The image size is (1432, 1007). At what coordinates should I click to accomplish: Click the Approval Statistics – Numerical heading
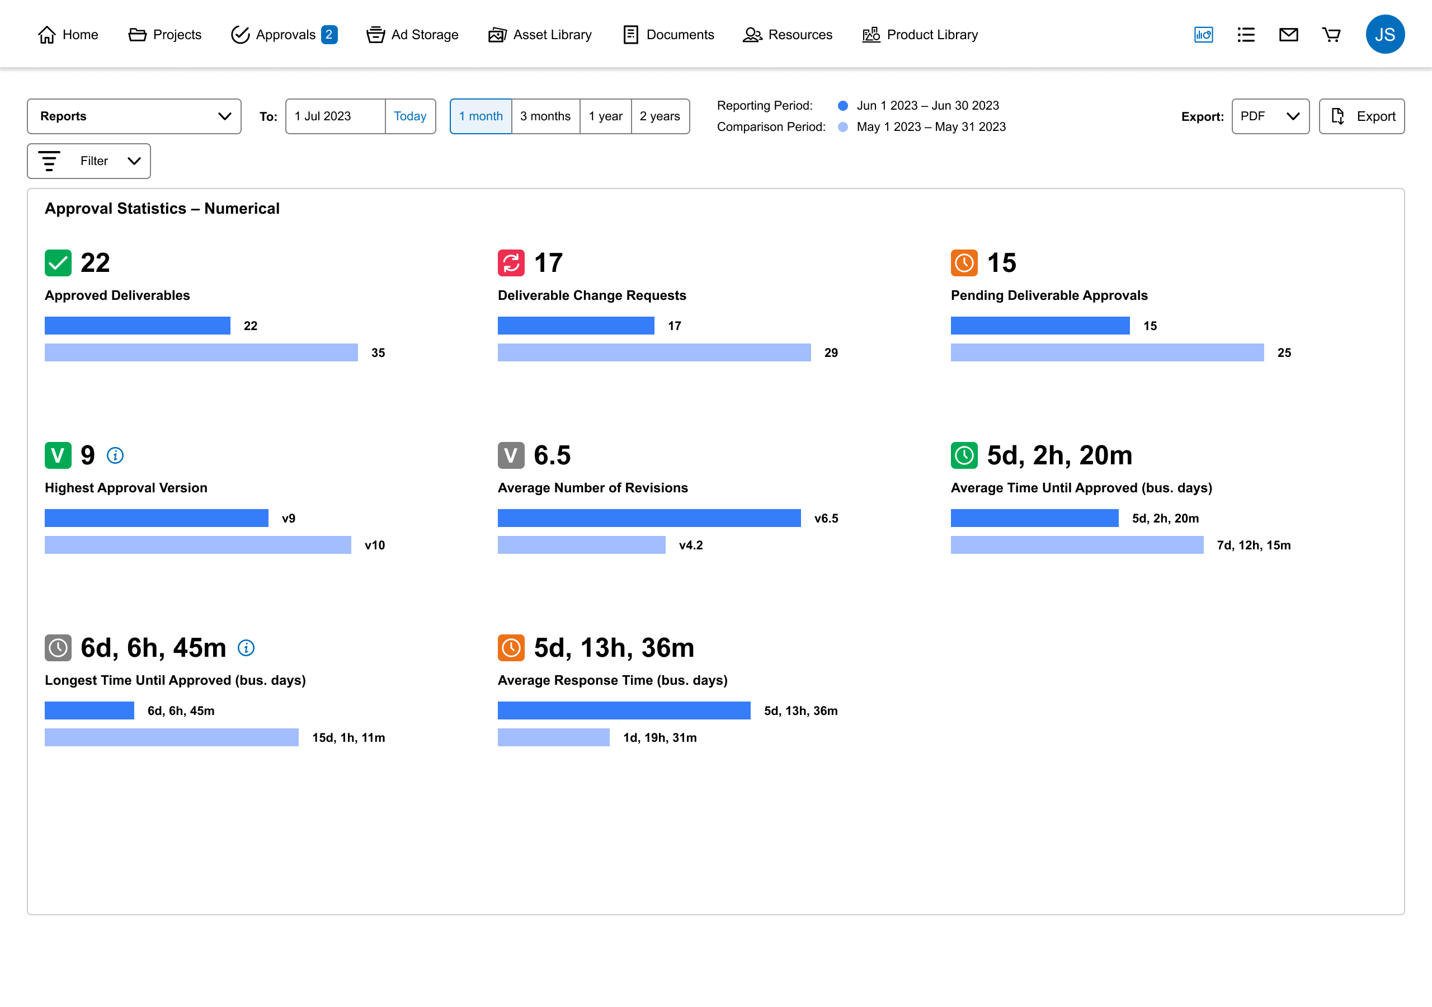click(x=162, y=208)
